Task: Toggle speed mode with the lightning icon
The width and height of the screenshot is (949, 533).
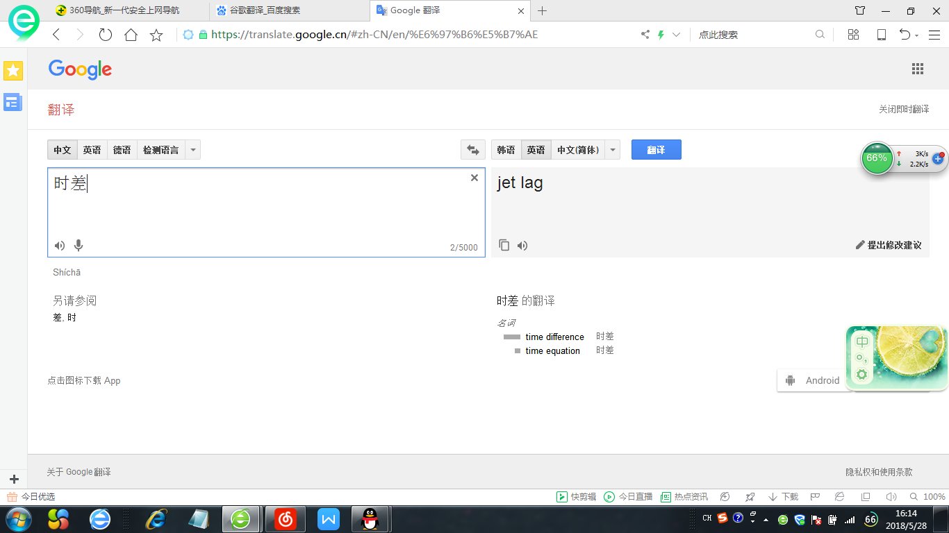Action: (x=659, y=34)
